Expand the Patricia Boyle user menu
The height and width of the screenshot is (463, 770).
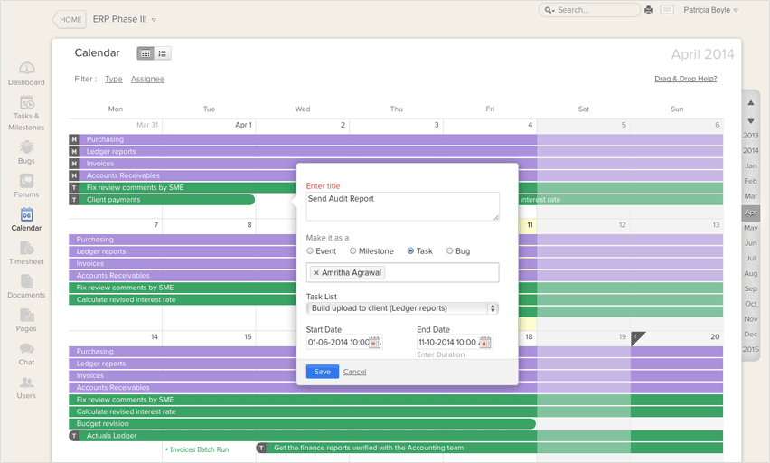710,10
